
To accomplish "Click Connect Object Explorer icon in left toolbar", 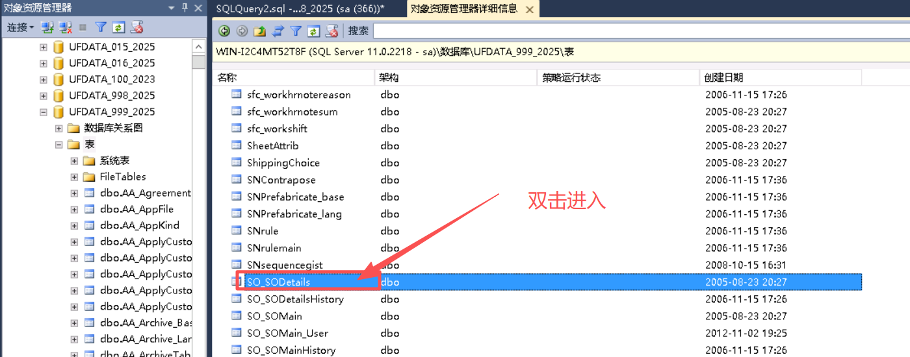I will [47, 27].
